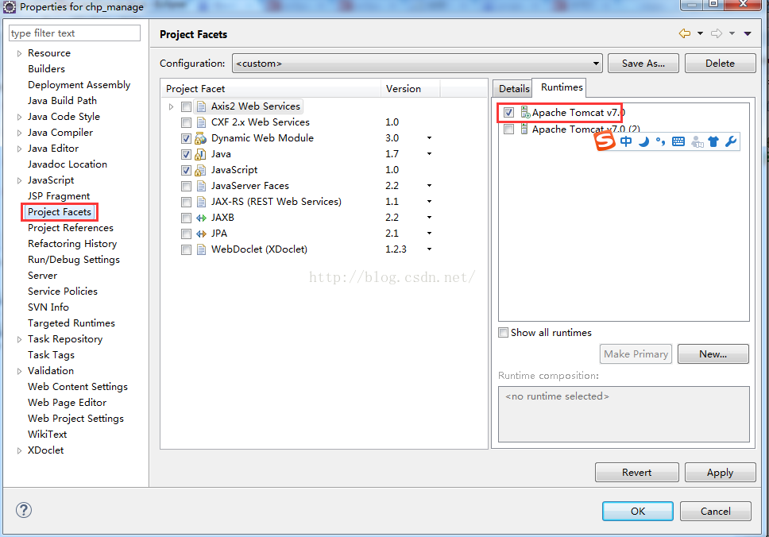Expand the Resource tree node

(x=19, y=53)
